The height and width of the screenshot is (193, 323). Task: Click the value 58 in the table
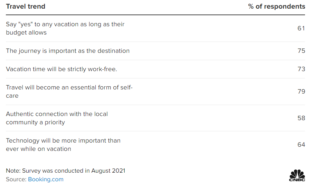tap(301, 118)
